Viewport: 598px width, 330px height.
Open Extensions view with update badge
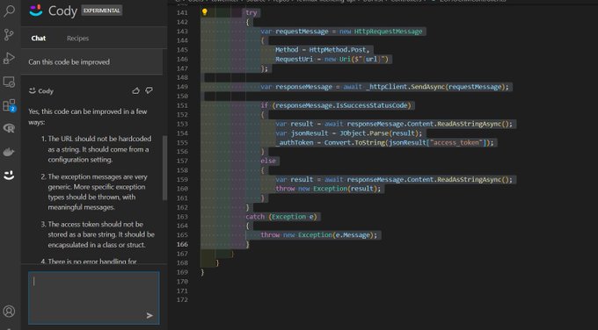tap(9, 105)
